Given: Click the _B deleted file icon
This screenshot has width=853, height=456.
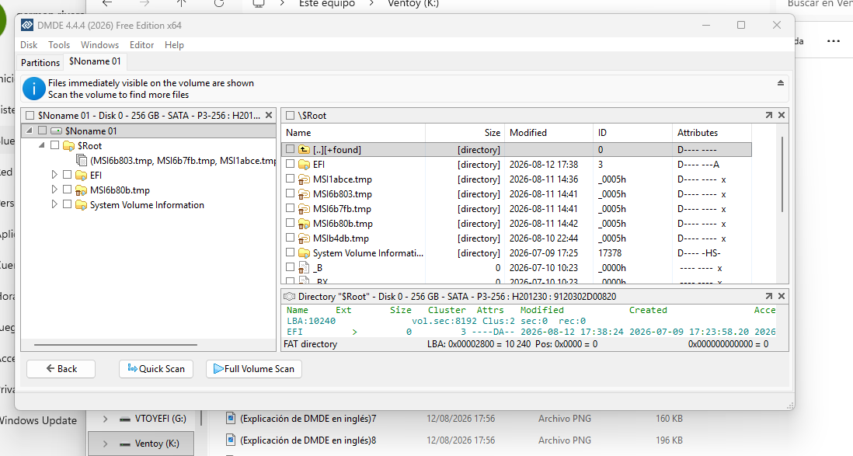Looking at the screenshot, I should (304, 268).
